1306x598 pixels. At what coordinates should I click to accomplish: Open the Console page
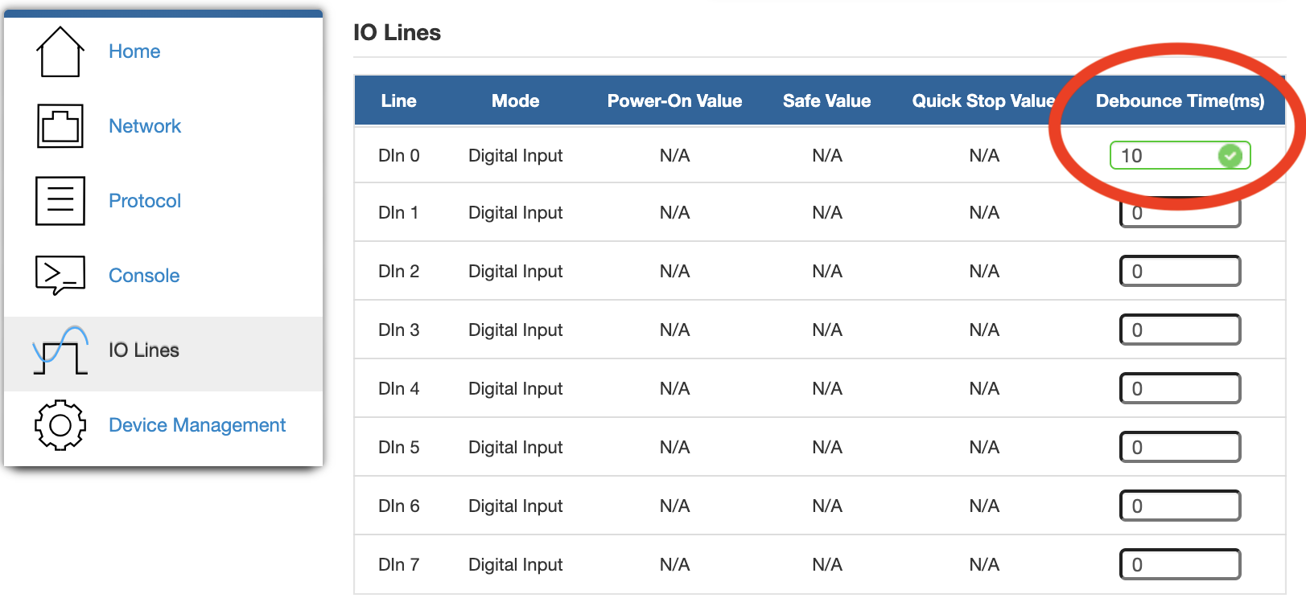point(144,275)
